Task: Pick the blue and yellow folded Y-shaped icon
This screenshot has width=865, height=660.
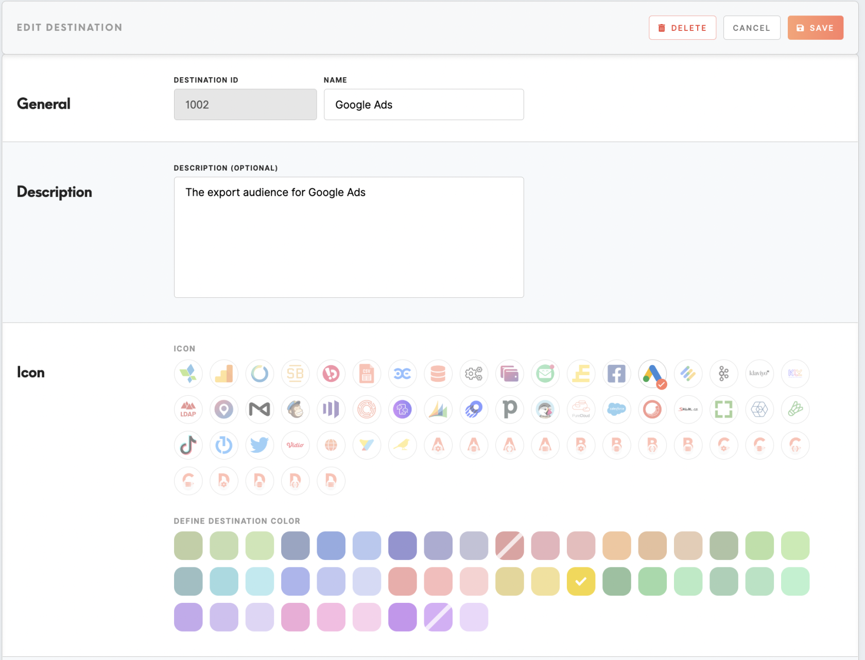Action: pyautogui.click(x=367, y=445)
